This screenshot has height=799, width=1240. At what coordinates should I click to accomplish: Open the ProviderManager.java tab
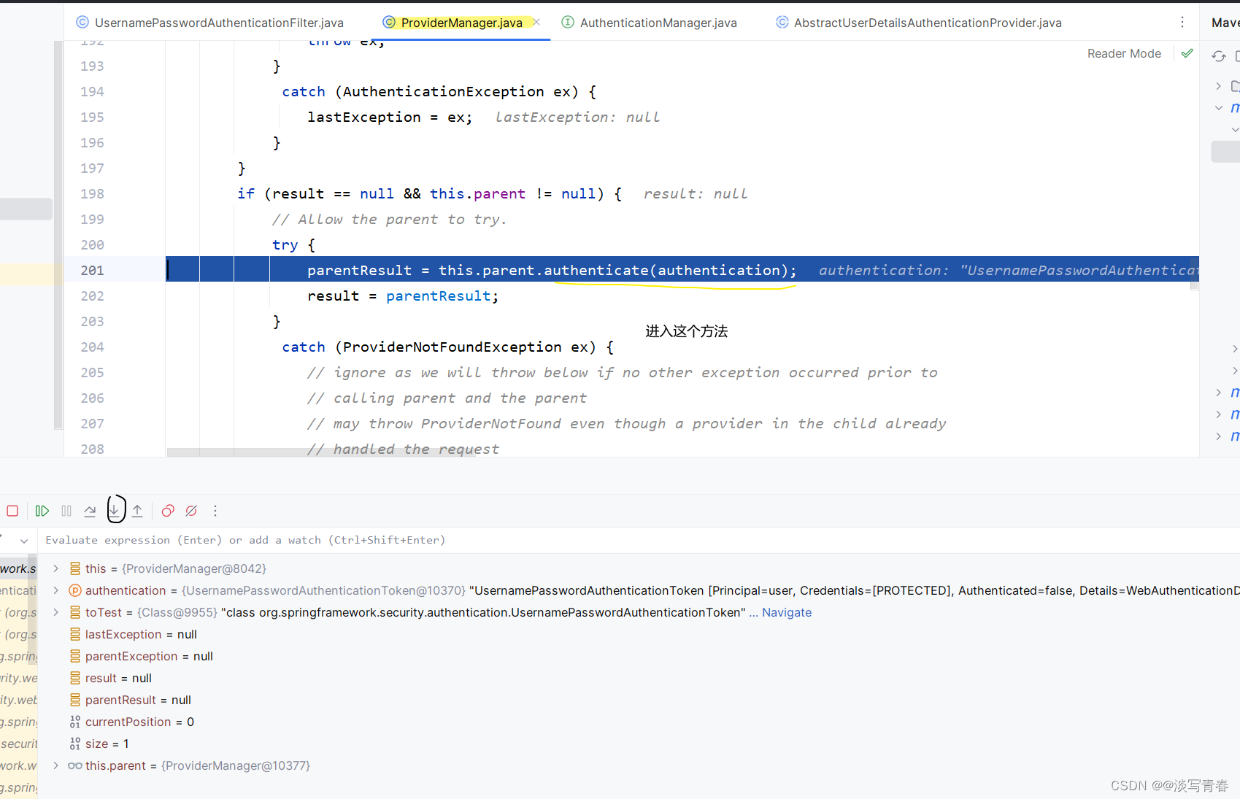point(461,23)
